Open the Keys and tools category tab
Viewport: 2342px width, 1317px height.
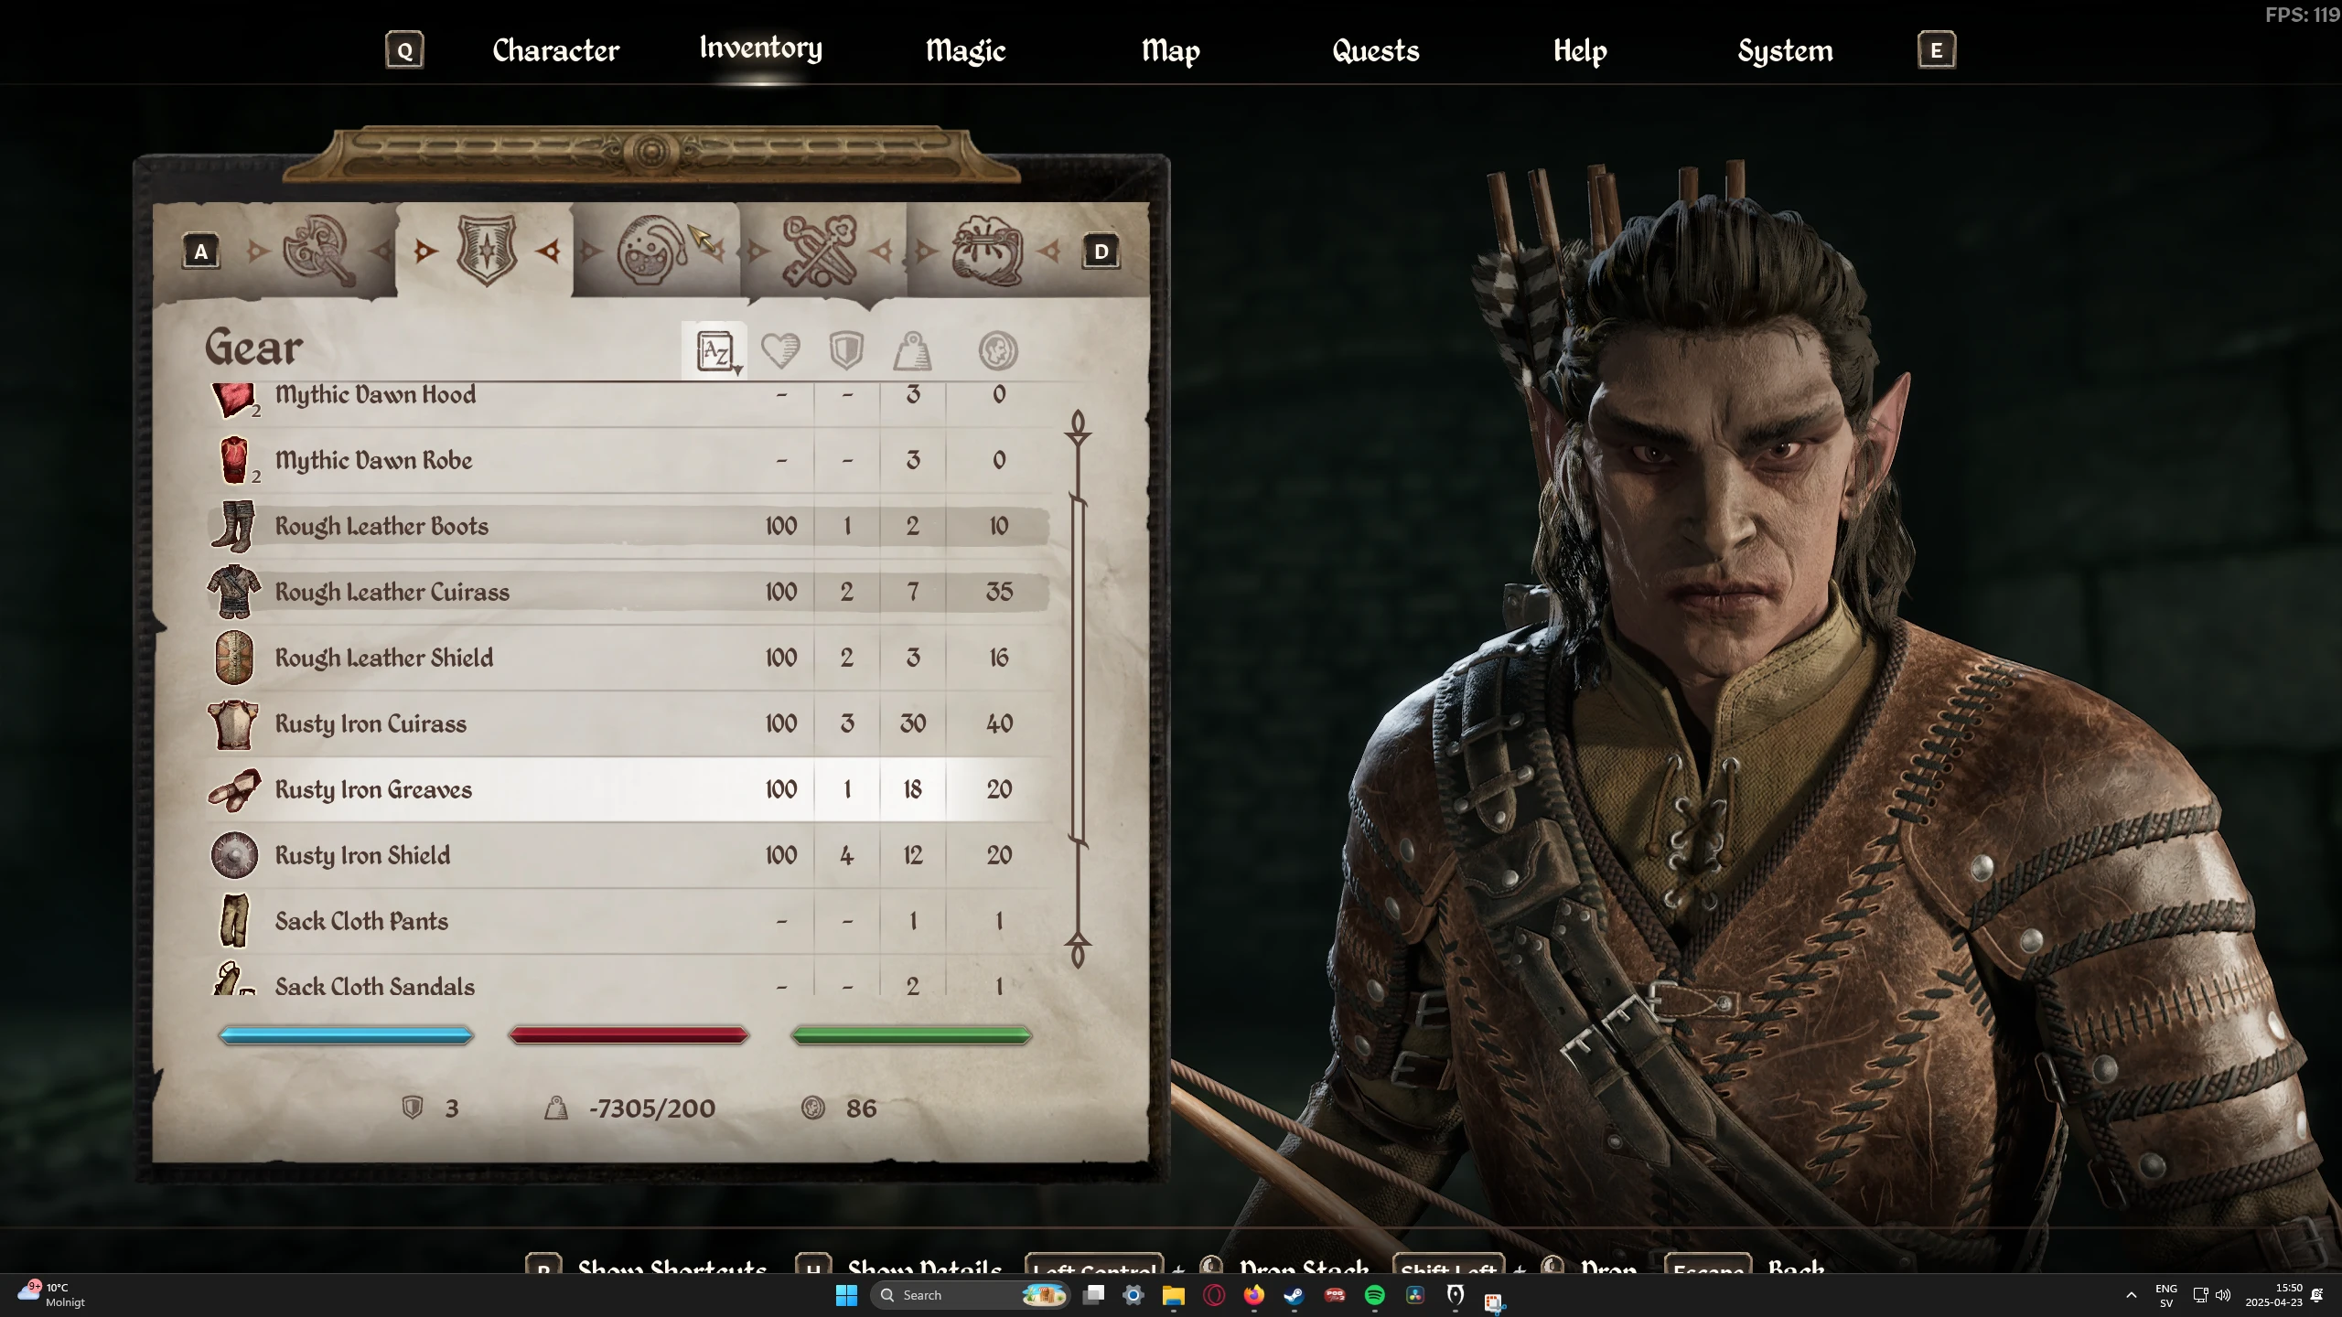(x=821, y=250)
